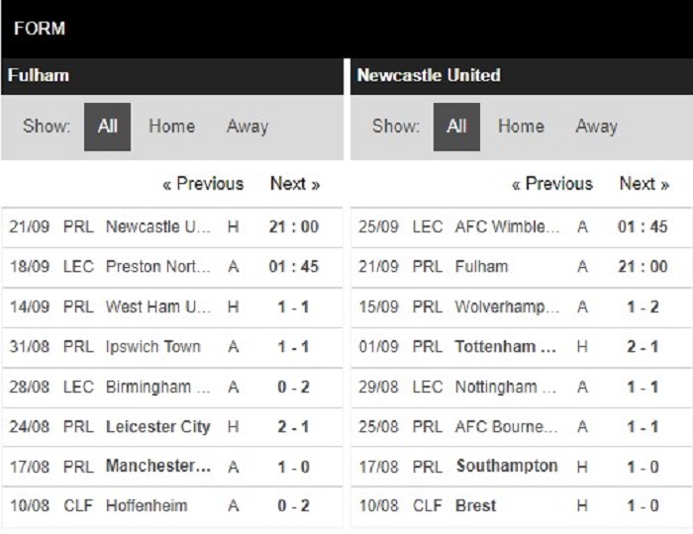Show Fulham Away matches only
The image size is (693, 534).
tap(247, 127)
